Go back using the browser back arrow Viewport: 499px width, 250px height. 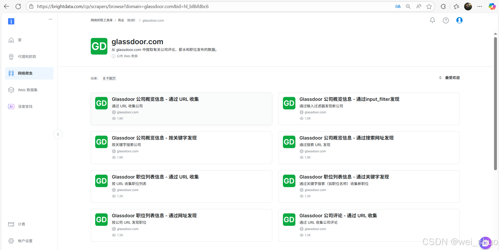tap(7, 6)
